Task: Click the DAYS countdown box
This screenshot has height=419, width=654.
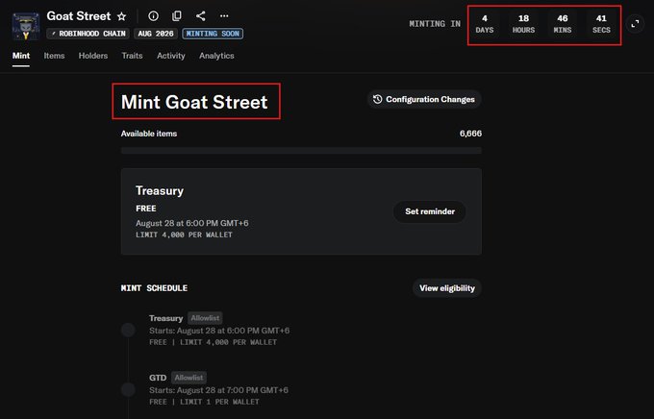Action: 485,25
